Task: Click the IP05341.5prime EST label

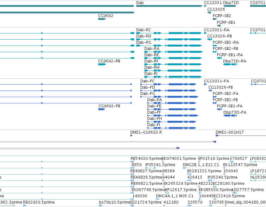Action: [x=160, y=165]
